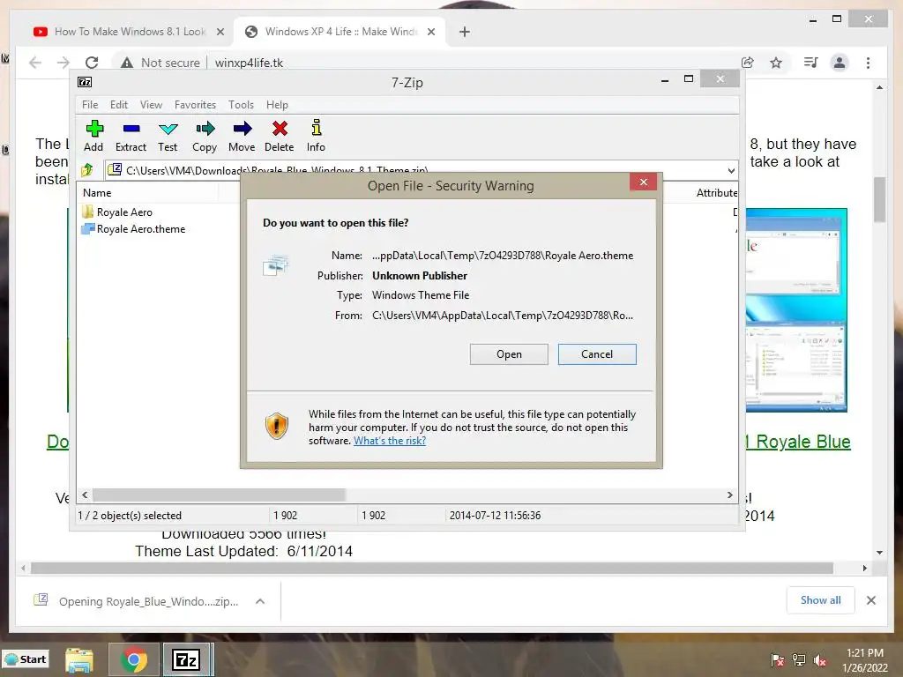Click Open in the Security Warning dialog
Image resolution: width=903 pixels, height=677 pixels.
(x=509, y=354)
